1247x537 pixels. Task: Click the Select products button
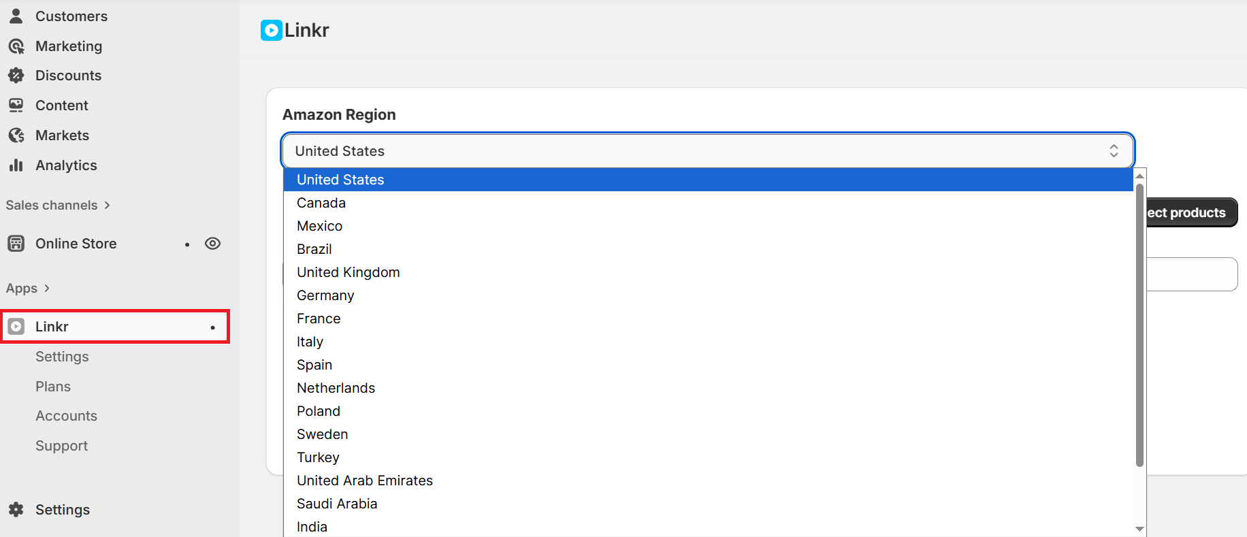[1191, 212]
